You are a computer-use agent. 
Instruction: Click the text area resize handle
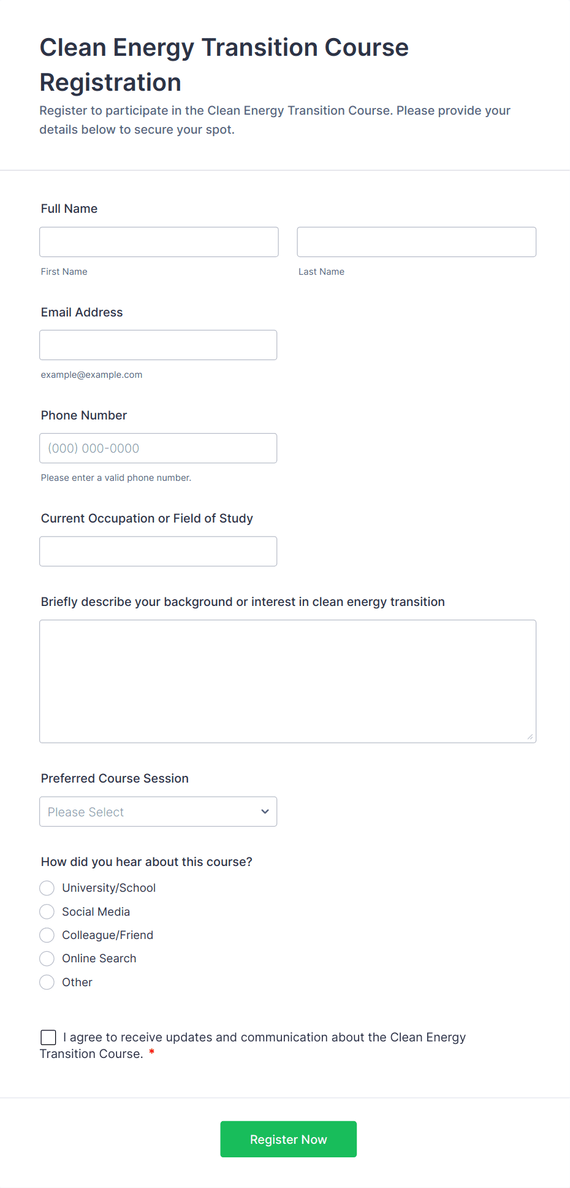click(530, 737)
